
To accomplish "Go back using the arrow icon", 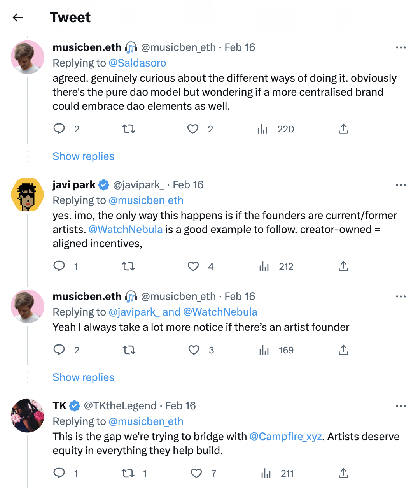I will coord(18,18).
